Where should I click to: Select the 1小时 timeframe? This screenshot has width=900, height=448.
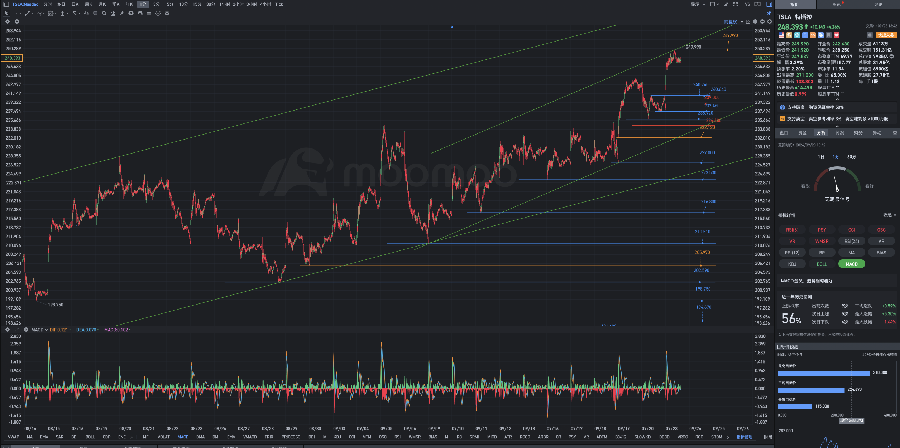pyautogui.click(x=225, y=4)
